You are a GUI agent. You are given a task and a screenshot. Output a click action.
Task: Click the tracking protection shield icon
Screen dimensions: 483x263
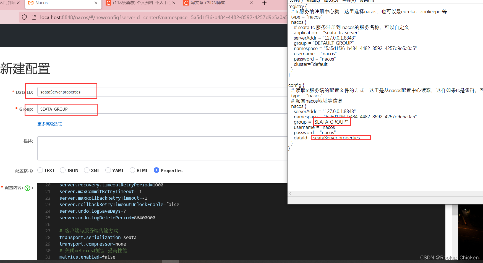(24, 17)
